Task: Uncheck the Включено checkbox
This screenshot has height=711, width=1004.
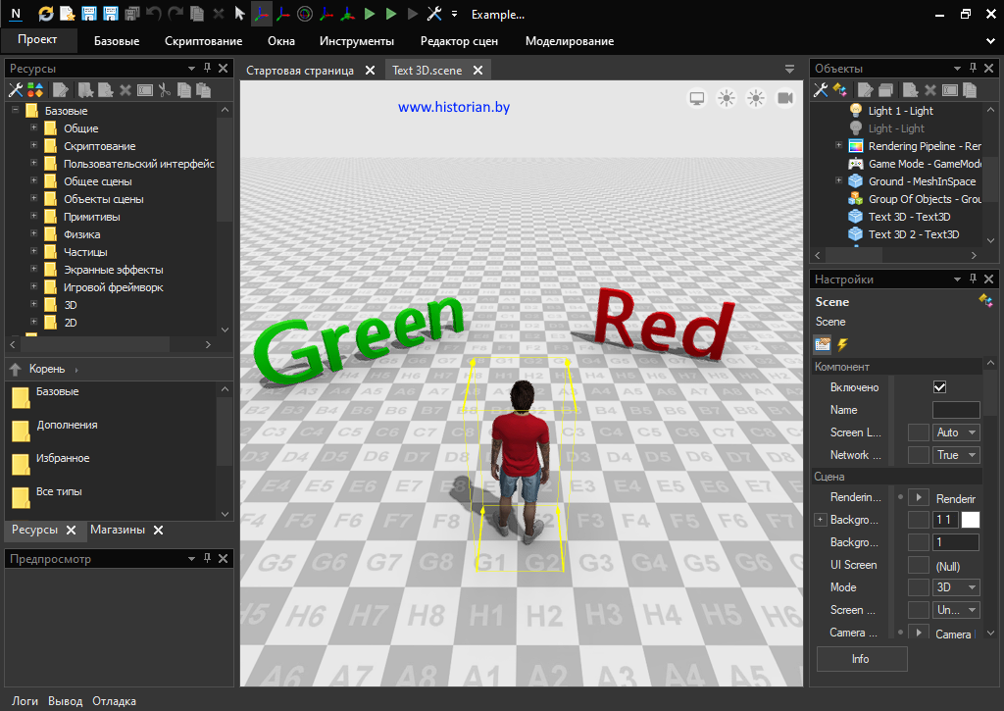Action: 939,387
